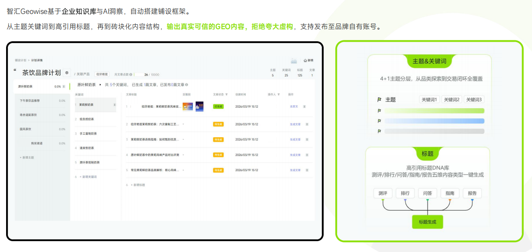This screenshot has width=532, height=252.
Task: Click the 关键词1 chip
Action: pos(429,99)
